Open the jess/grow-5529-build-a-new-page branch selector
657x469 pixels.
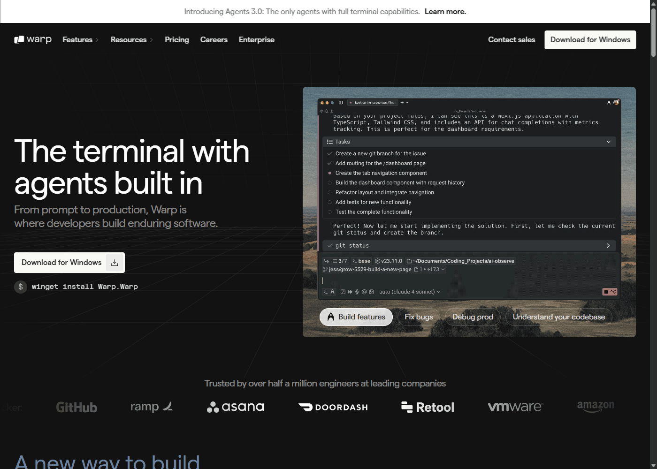tap(367, 270)
